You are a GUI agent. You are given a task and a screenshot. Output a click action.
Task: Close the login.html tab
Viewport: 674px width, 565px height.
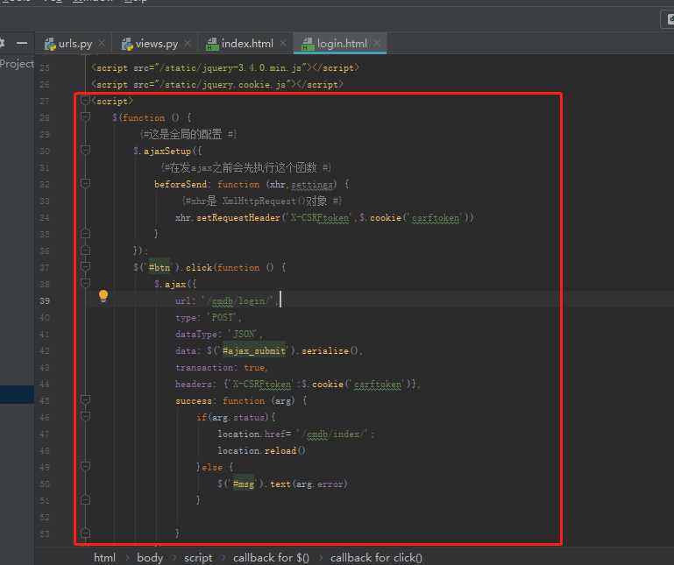click(x=377, y=43)
